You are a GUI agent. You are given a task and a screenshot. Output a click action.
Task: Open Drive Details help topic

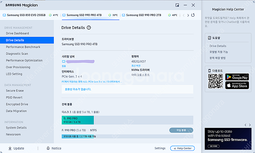click(218, 46)
